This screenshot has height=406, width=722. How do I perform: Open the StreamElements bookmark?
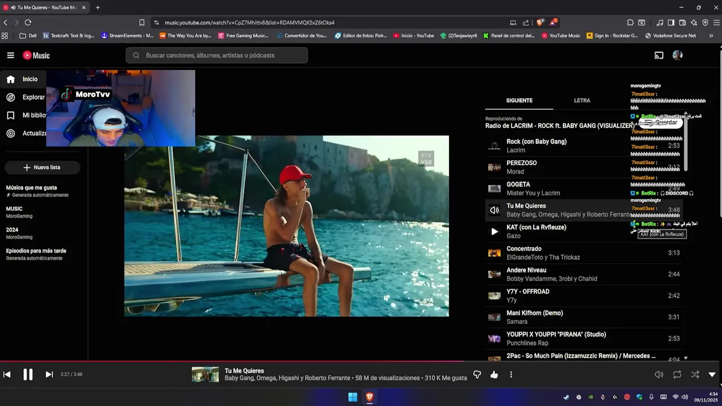127,36
